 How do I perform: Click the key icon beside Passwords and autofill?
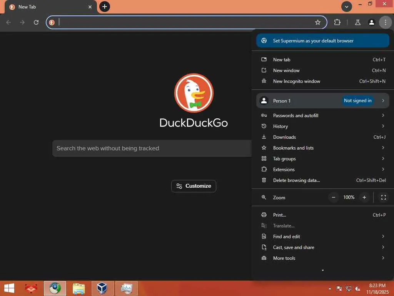(x=264, y=116)
